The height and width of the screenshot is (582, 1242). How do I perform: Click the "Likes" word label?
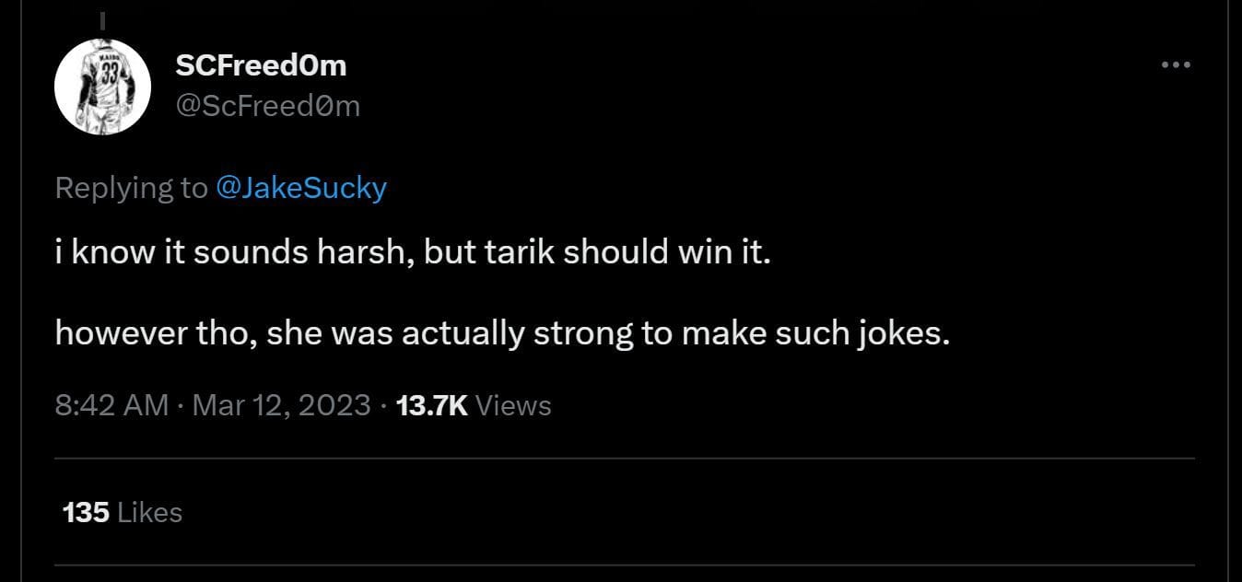coord(150,512)
